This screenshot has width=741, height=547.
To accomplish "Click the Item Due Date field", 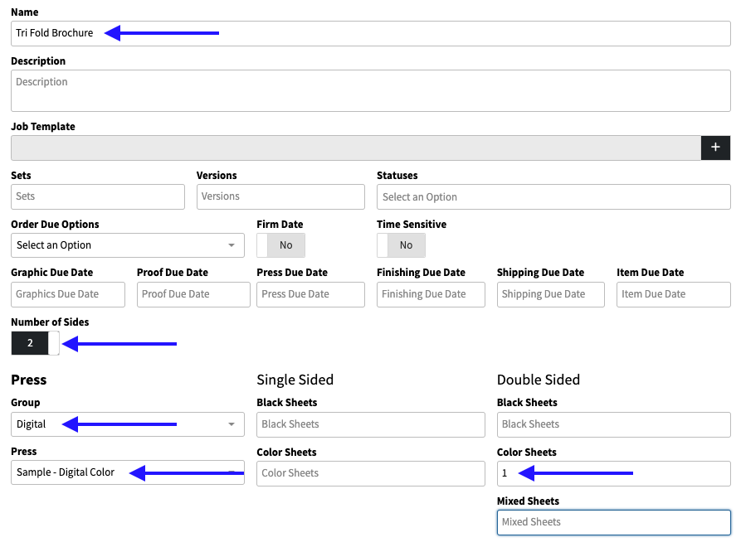I will pyautogui.click(x=674, y=294).
